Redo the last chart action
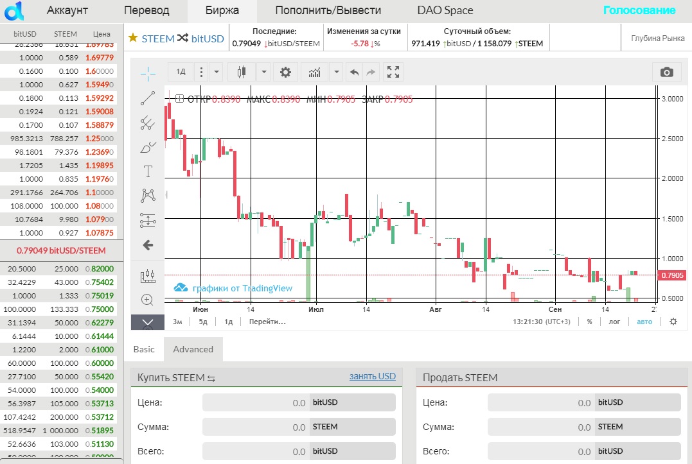The height and width of the screenshot is (464, 692). click(x=371, y=72)
